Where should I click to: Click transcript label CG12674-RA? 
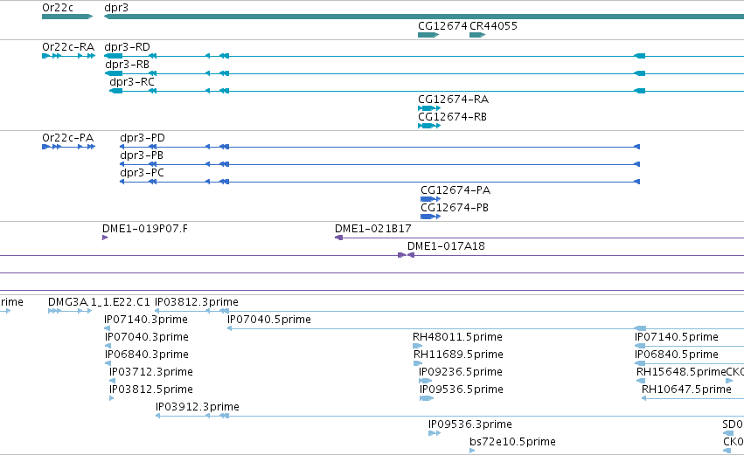(x=453, y=100)
